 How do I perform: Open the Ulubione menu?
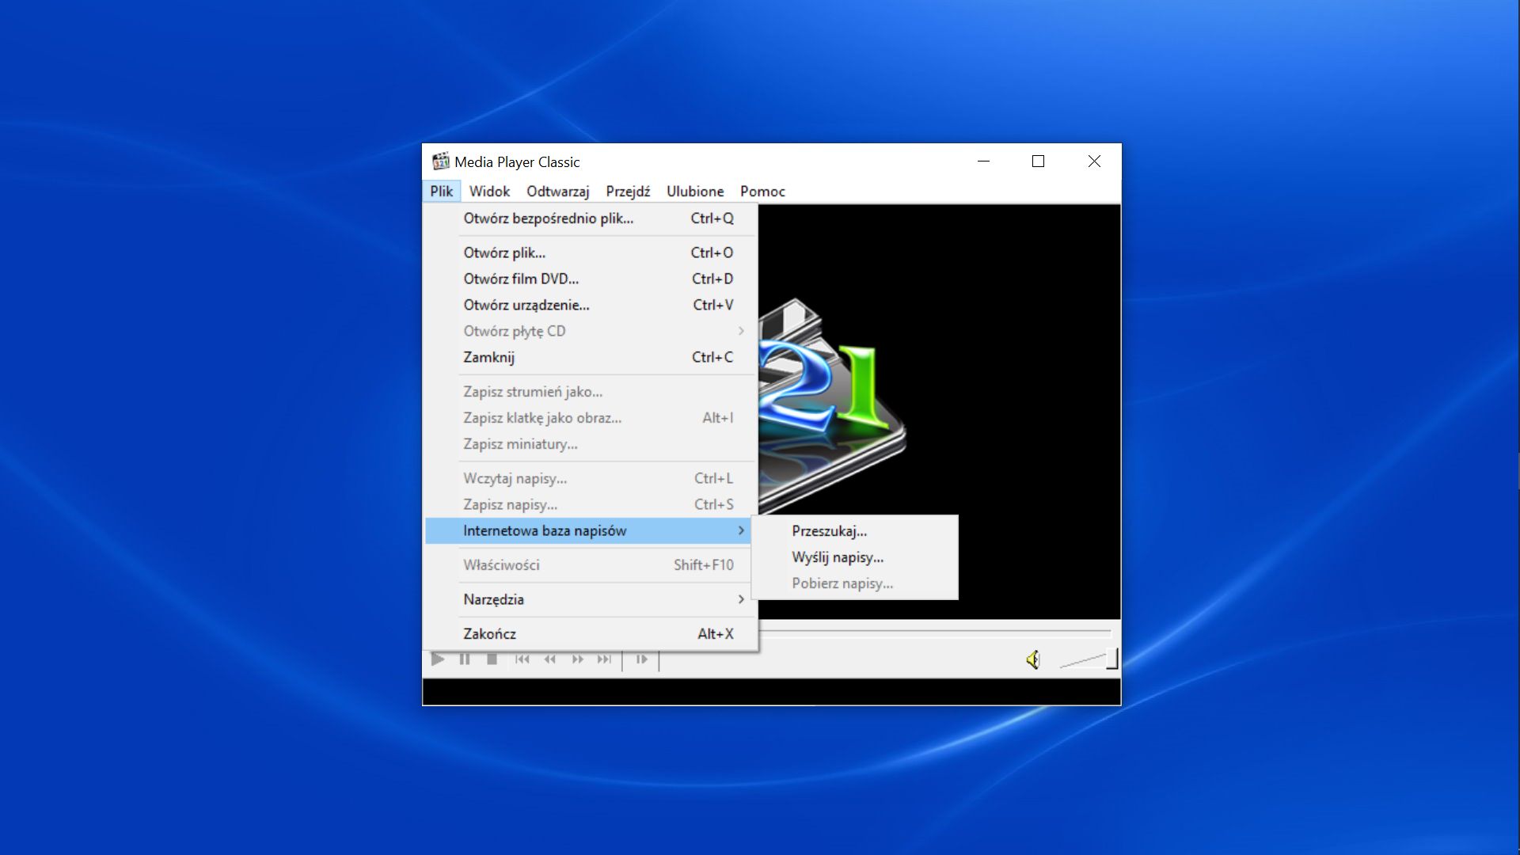(695, 192)
